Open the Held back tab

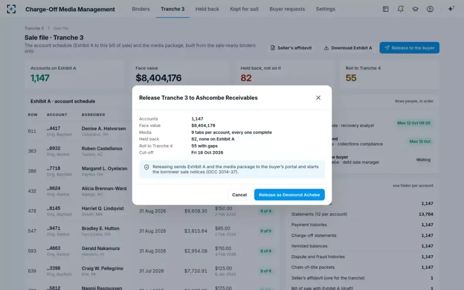[x=207, y=9]
